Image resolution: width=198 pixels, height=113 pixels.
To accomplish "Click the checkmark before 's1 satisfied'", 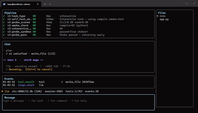I will click(x=7, y=54).
